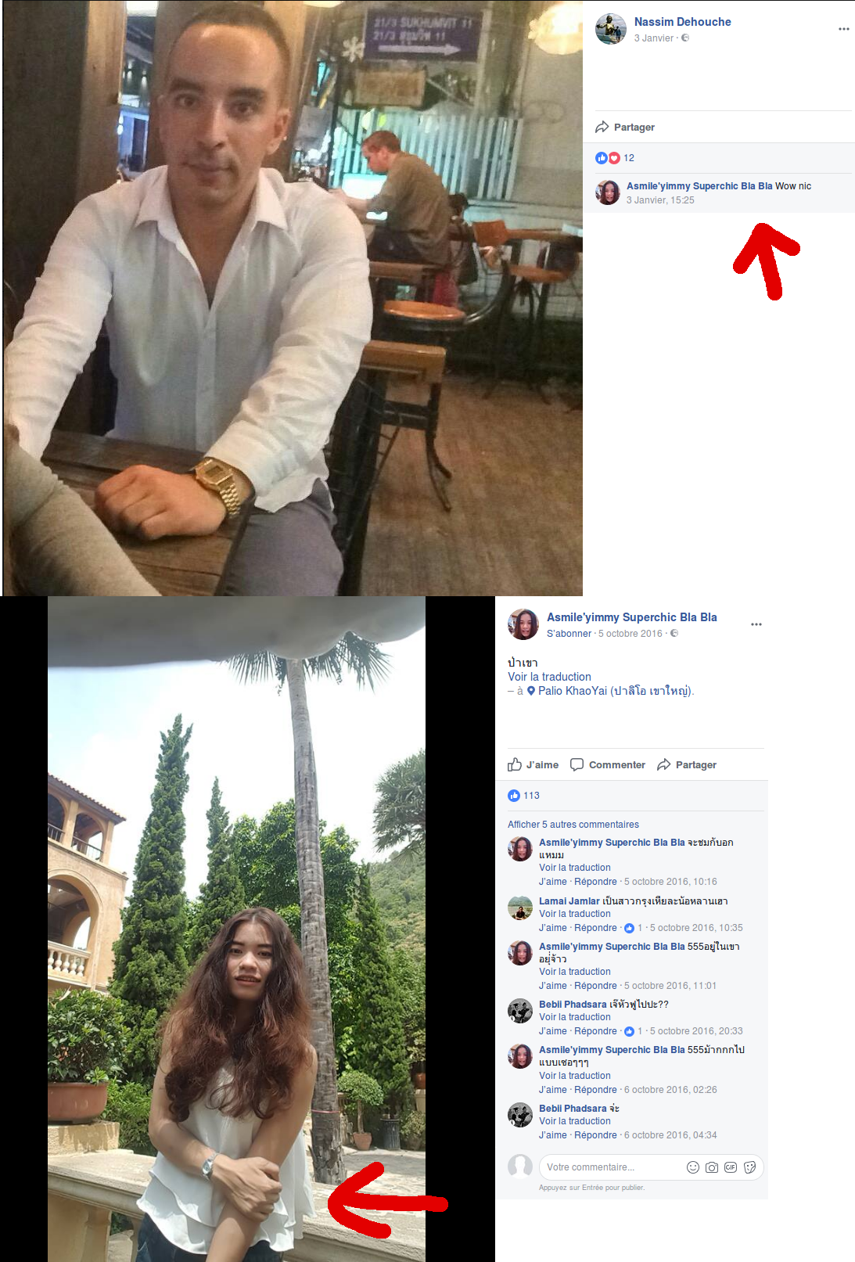Attach a photo via camera icon
The height and width of the screenshot is (1262, 855).
pos(712,1167)
